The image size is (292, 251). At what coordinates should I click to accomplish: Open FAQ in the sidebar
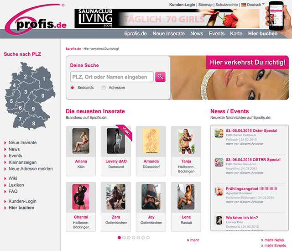(13, 191)
